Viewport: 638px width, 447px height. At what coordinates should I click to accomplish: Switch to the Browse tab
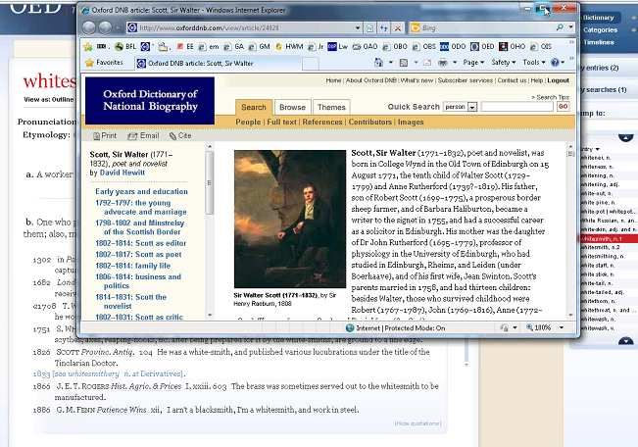tap(292, 107)
